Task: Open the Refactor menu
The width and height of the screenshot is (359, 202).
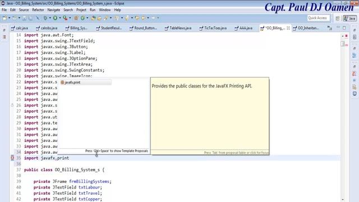Action: click(38, 10)
